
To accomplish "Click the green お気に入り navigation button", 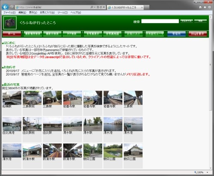I will pos(134,34).
